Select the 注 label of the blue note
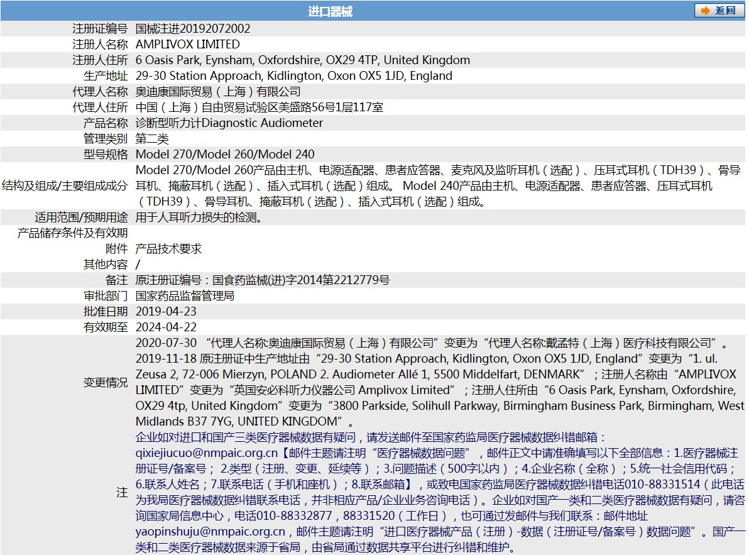The width and height of the screenshot is (749, 555). coord(123,492)
